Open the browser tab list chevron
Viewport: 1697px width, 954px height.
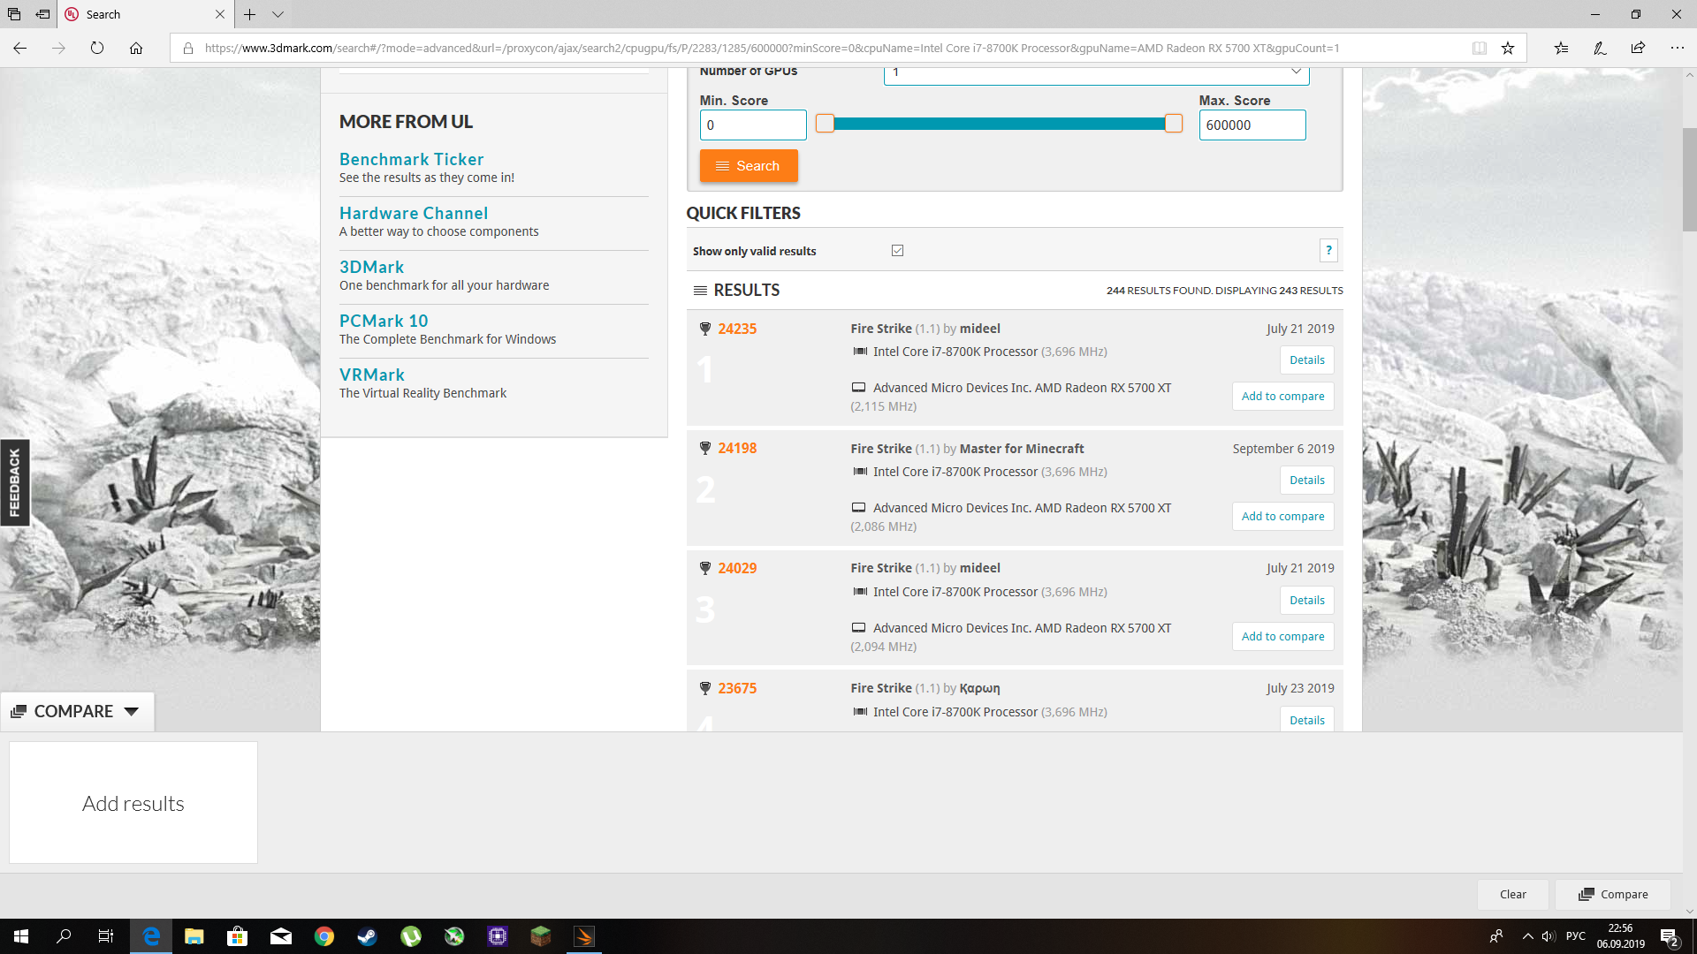pyautogui.click(x=278, y=14)
